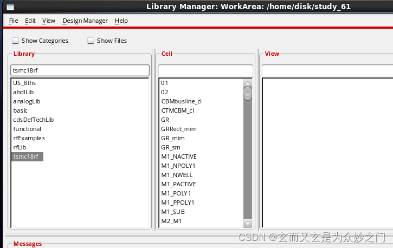Open the window menu icon in title bar
This screenshot has height=248, width=393.
[x=8, y=6]
